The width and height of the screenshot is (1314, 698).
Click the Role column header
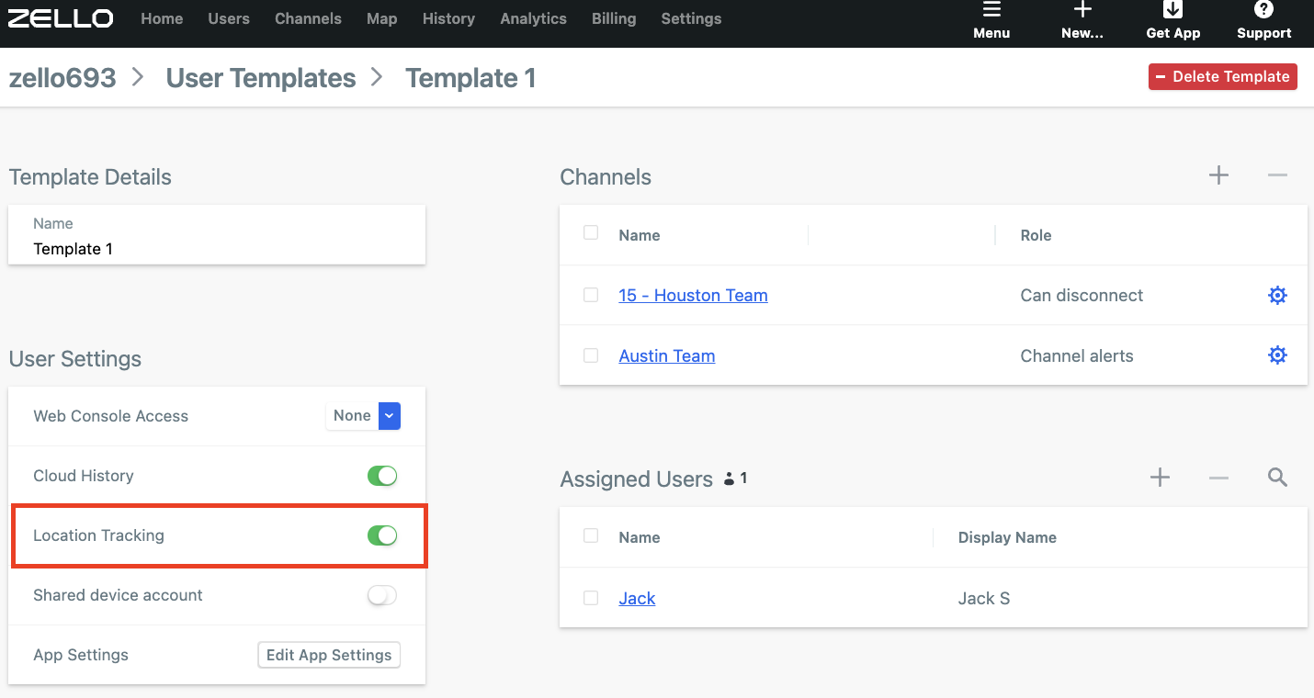click(1036, 235)
